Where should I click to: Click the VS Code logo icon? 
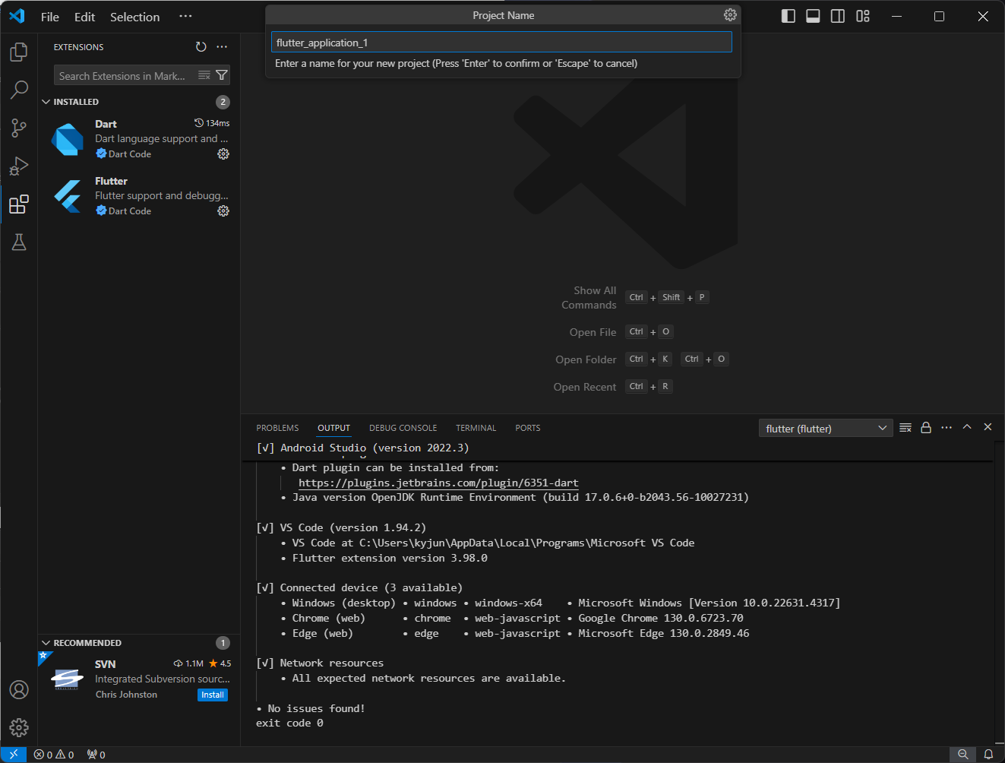click(17, 16)
